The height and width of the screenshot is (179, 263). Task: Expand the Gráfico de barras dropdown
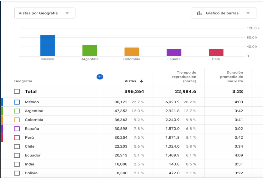pos(248,13)
